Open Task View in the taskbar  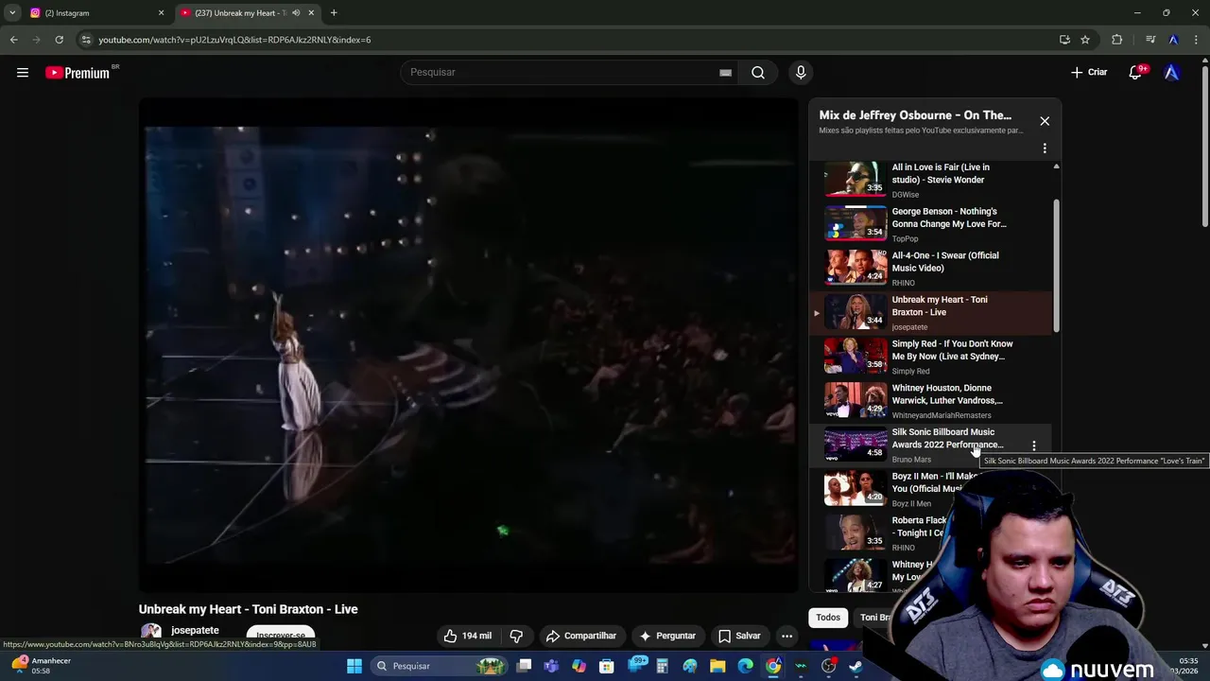(525, 666)
